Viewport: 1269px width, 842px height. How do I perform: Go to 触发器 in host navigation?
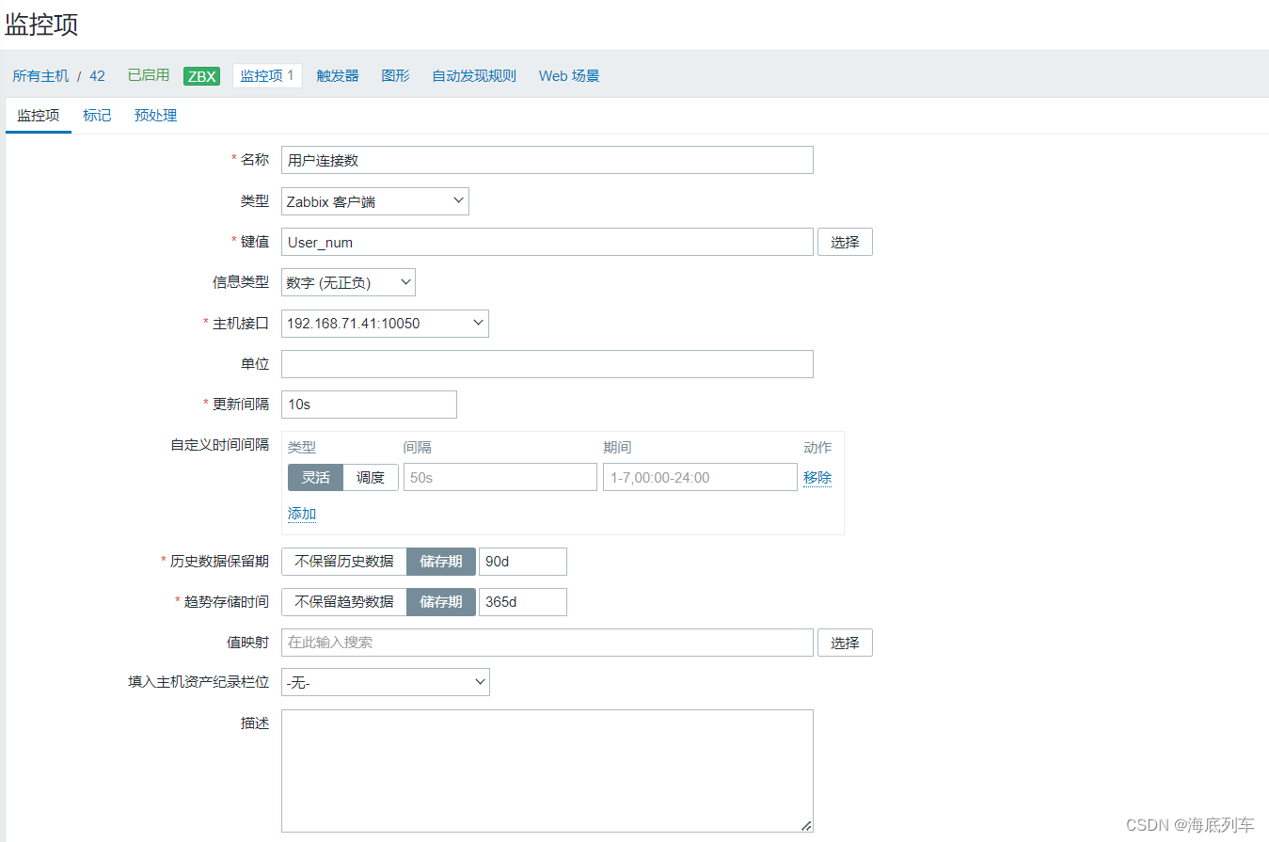[338, 76]
